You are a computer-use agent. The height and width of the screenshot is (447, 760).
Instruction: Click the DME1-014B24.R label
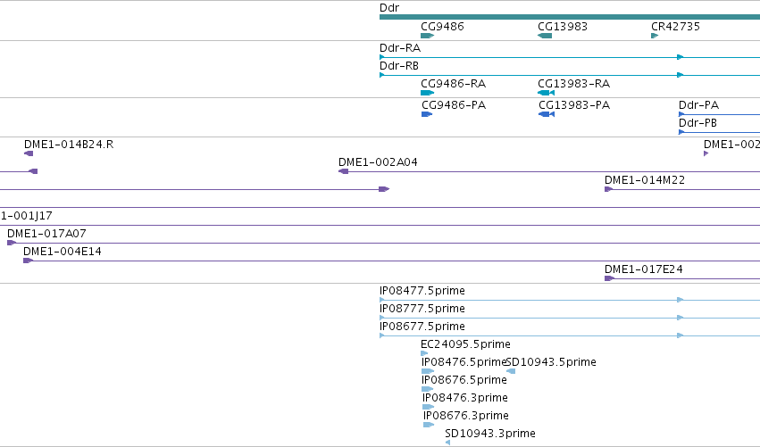[69, 145]
